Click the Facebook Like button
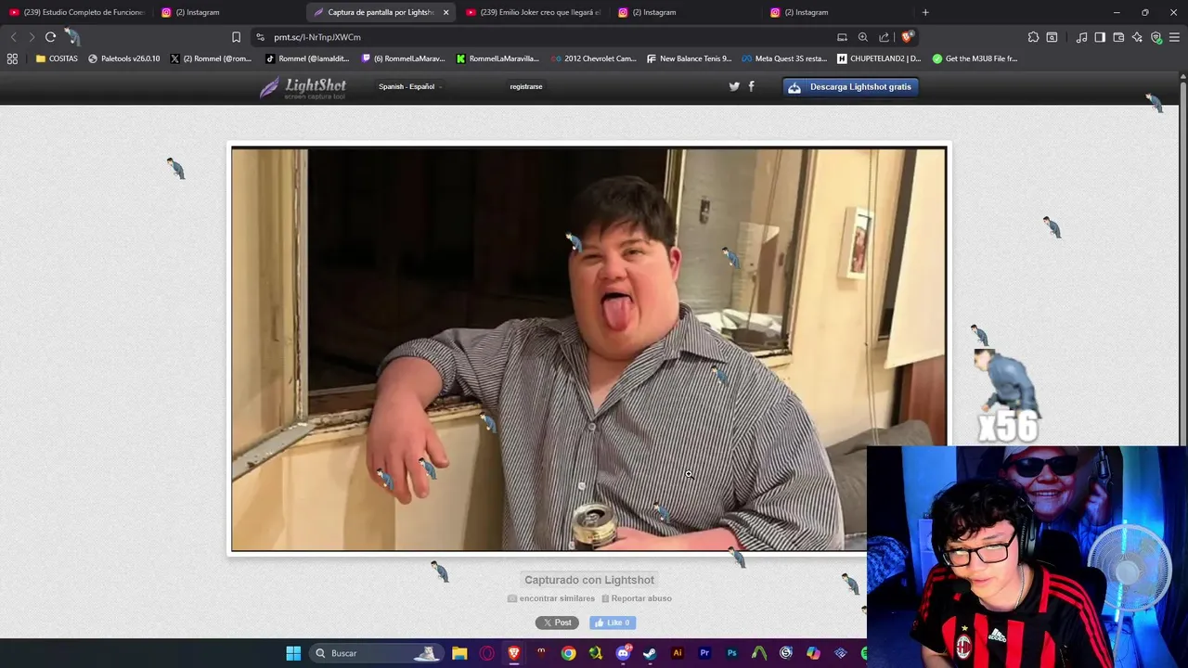Image resolution: width=1188 pixels, height=668 pixels. click(x=613, y=623)
